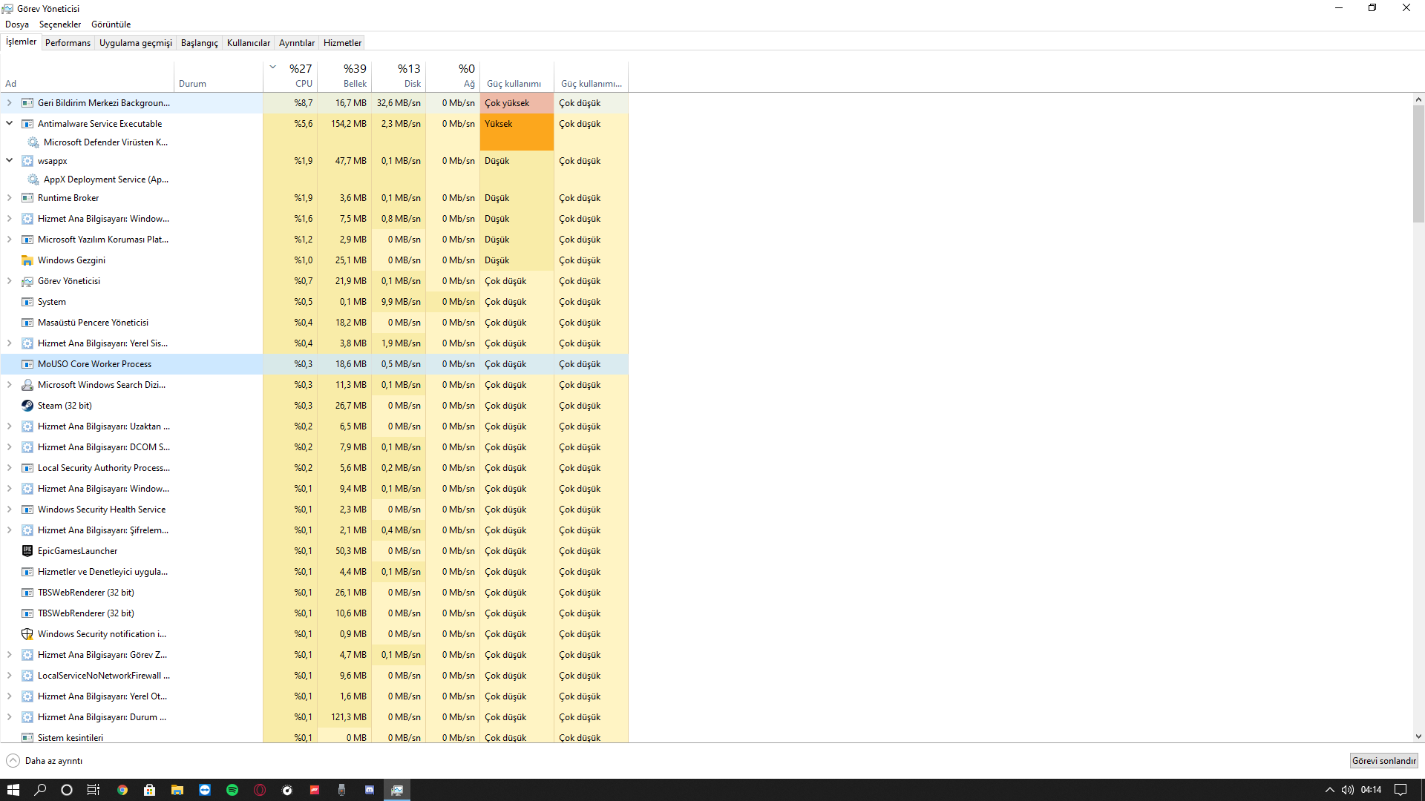The image size is (1425, 801).
Task: Collapse the wsappx process group
Action: point(10,160)
